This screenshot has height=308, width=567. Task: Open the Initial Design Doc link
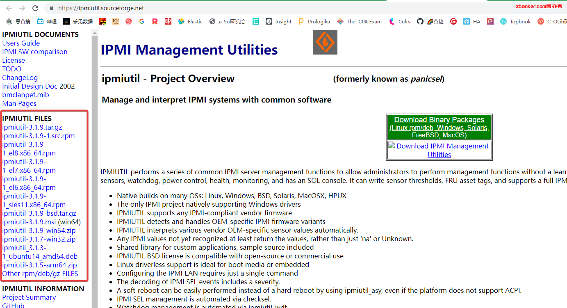click(x=30, y=86)
